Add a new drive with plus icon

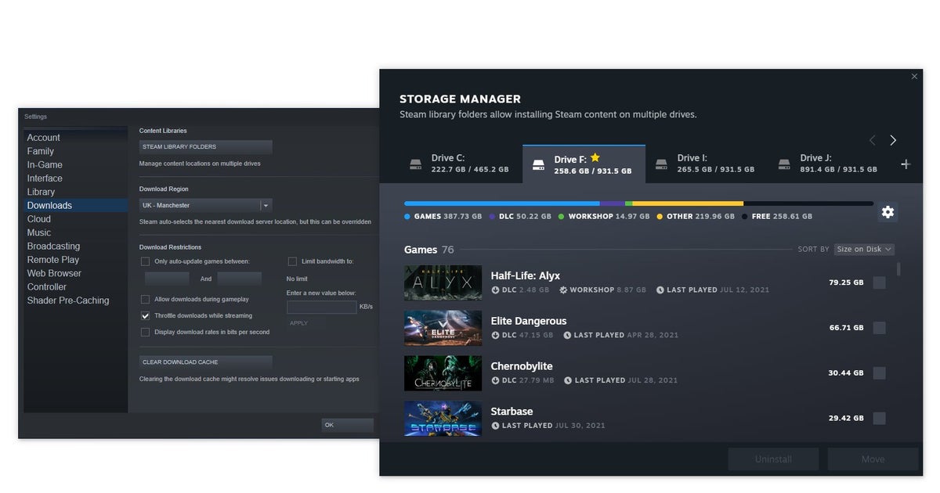pos(906,164)
